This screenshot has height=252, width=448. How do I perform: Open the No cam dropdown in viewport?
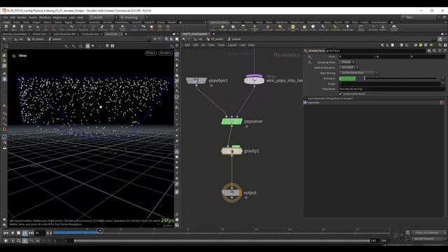point(166,53)
